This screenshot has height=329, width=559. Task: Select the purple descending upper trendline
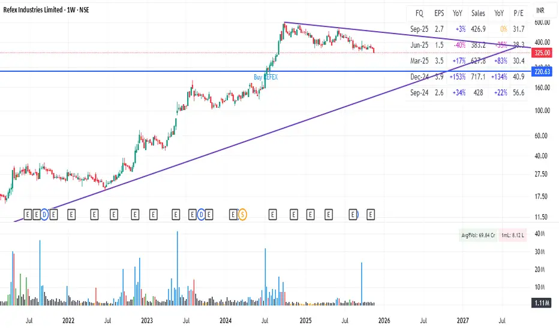[x=407, y=35]
